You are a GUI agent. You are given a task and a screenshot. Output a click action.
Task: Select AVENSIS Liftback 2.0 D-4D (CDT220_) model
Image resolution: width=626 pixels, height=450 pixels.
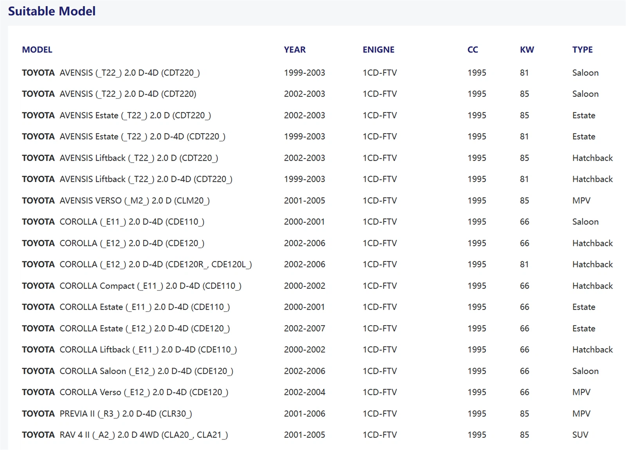point(127,179)
